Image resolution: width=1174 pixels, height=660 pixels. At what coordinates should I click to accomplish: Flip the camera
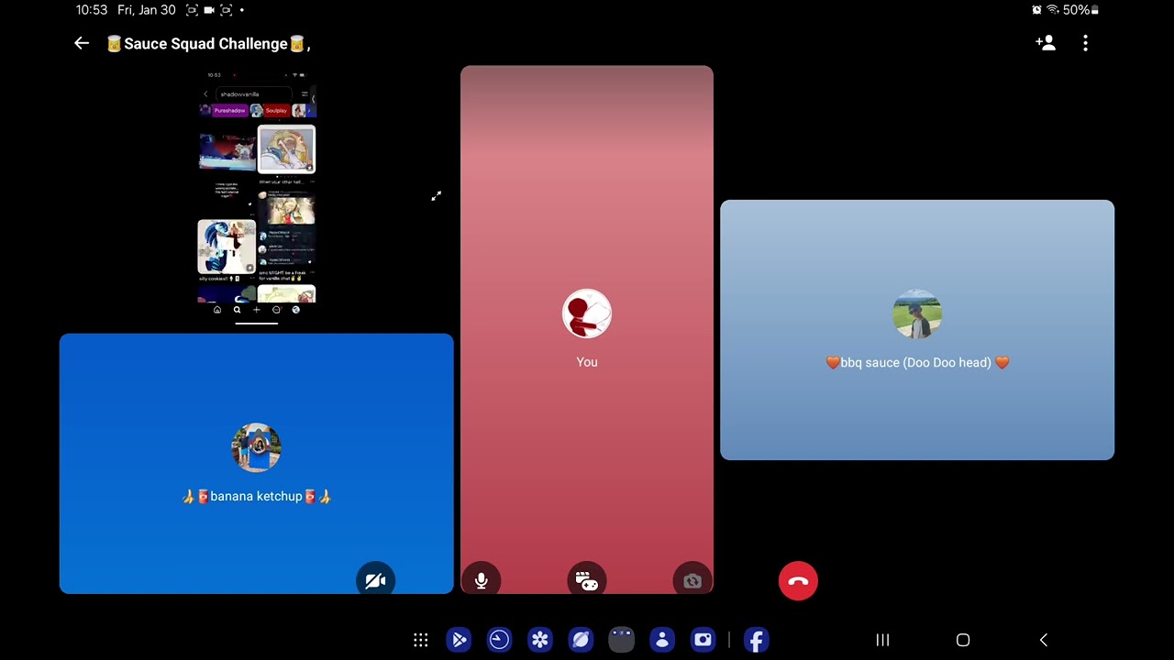692,580
